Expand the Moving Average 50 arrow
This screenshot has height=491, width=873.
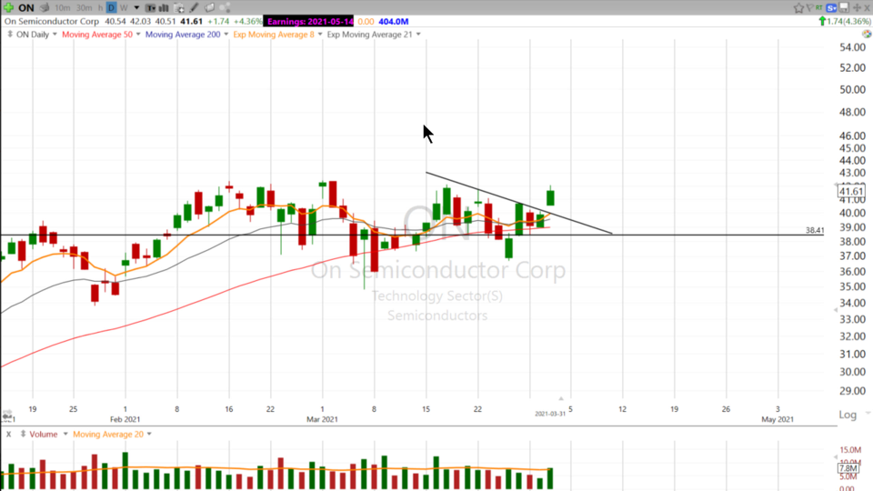click(138, 35)
